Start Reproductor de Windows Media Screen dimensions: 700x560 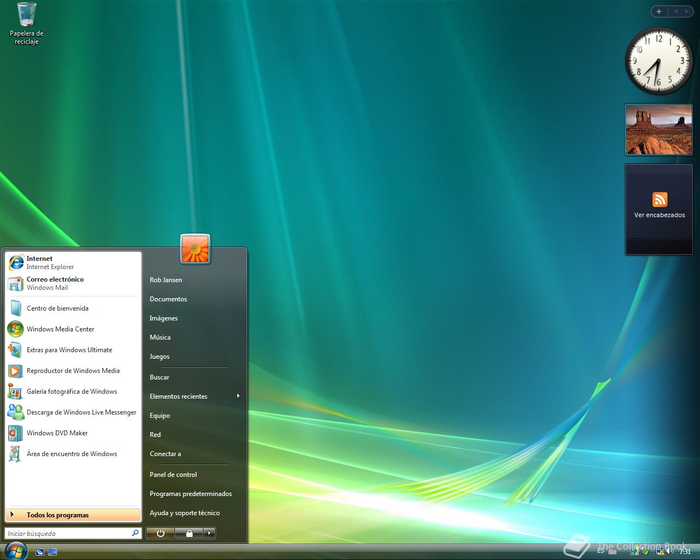point(73,371)
